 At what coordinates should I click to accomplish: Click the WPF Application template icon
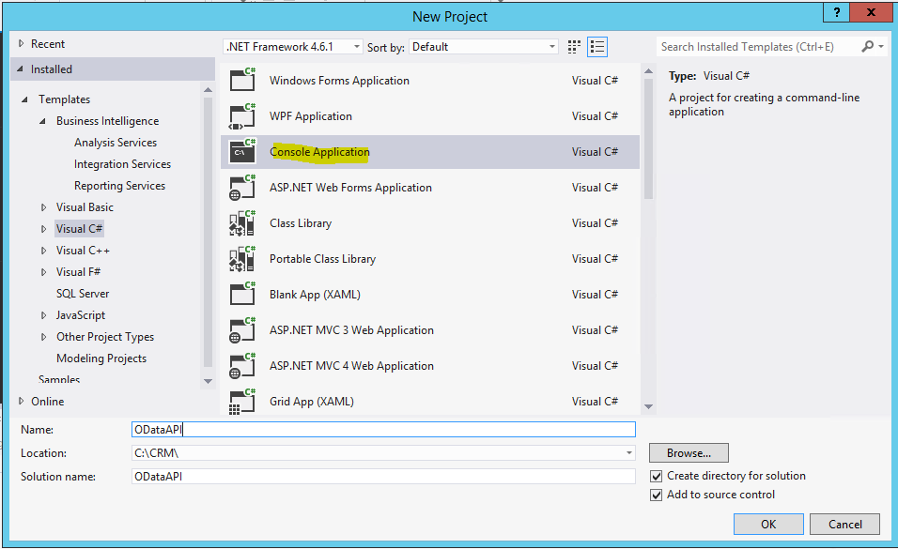tap(242, 115)
